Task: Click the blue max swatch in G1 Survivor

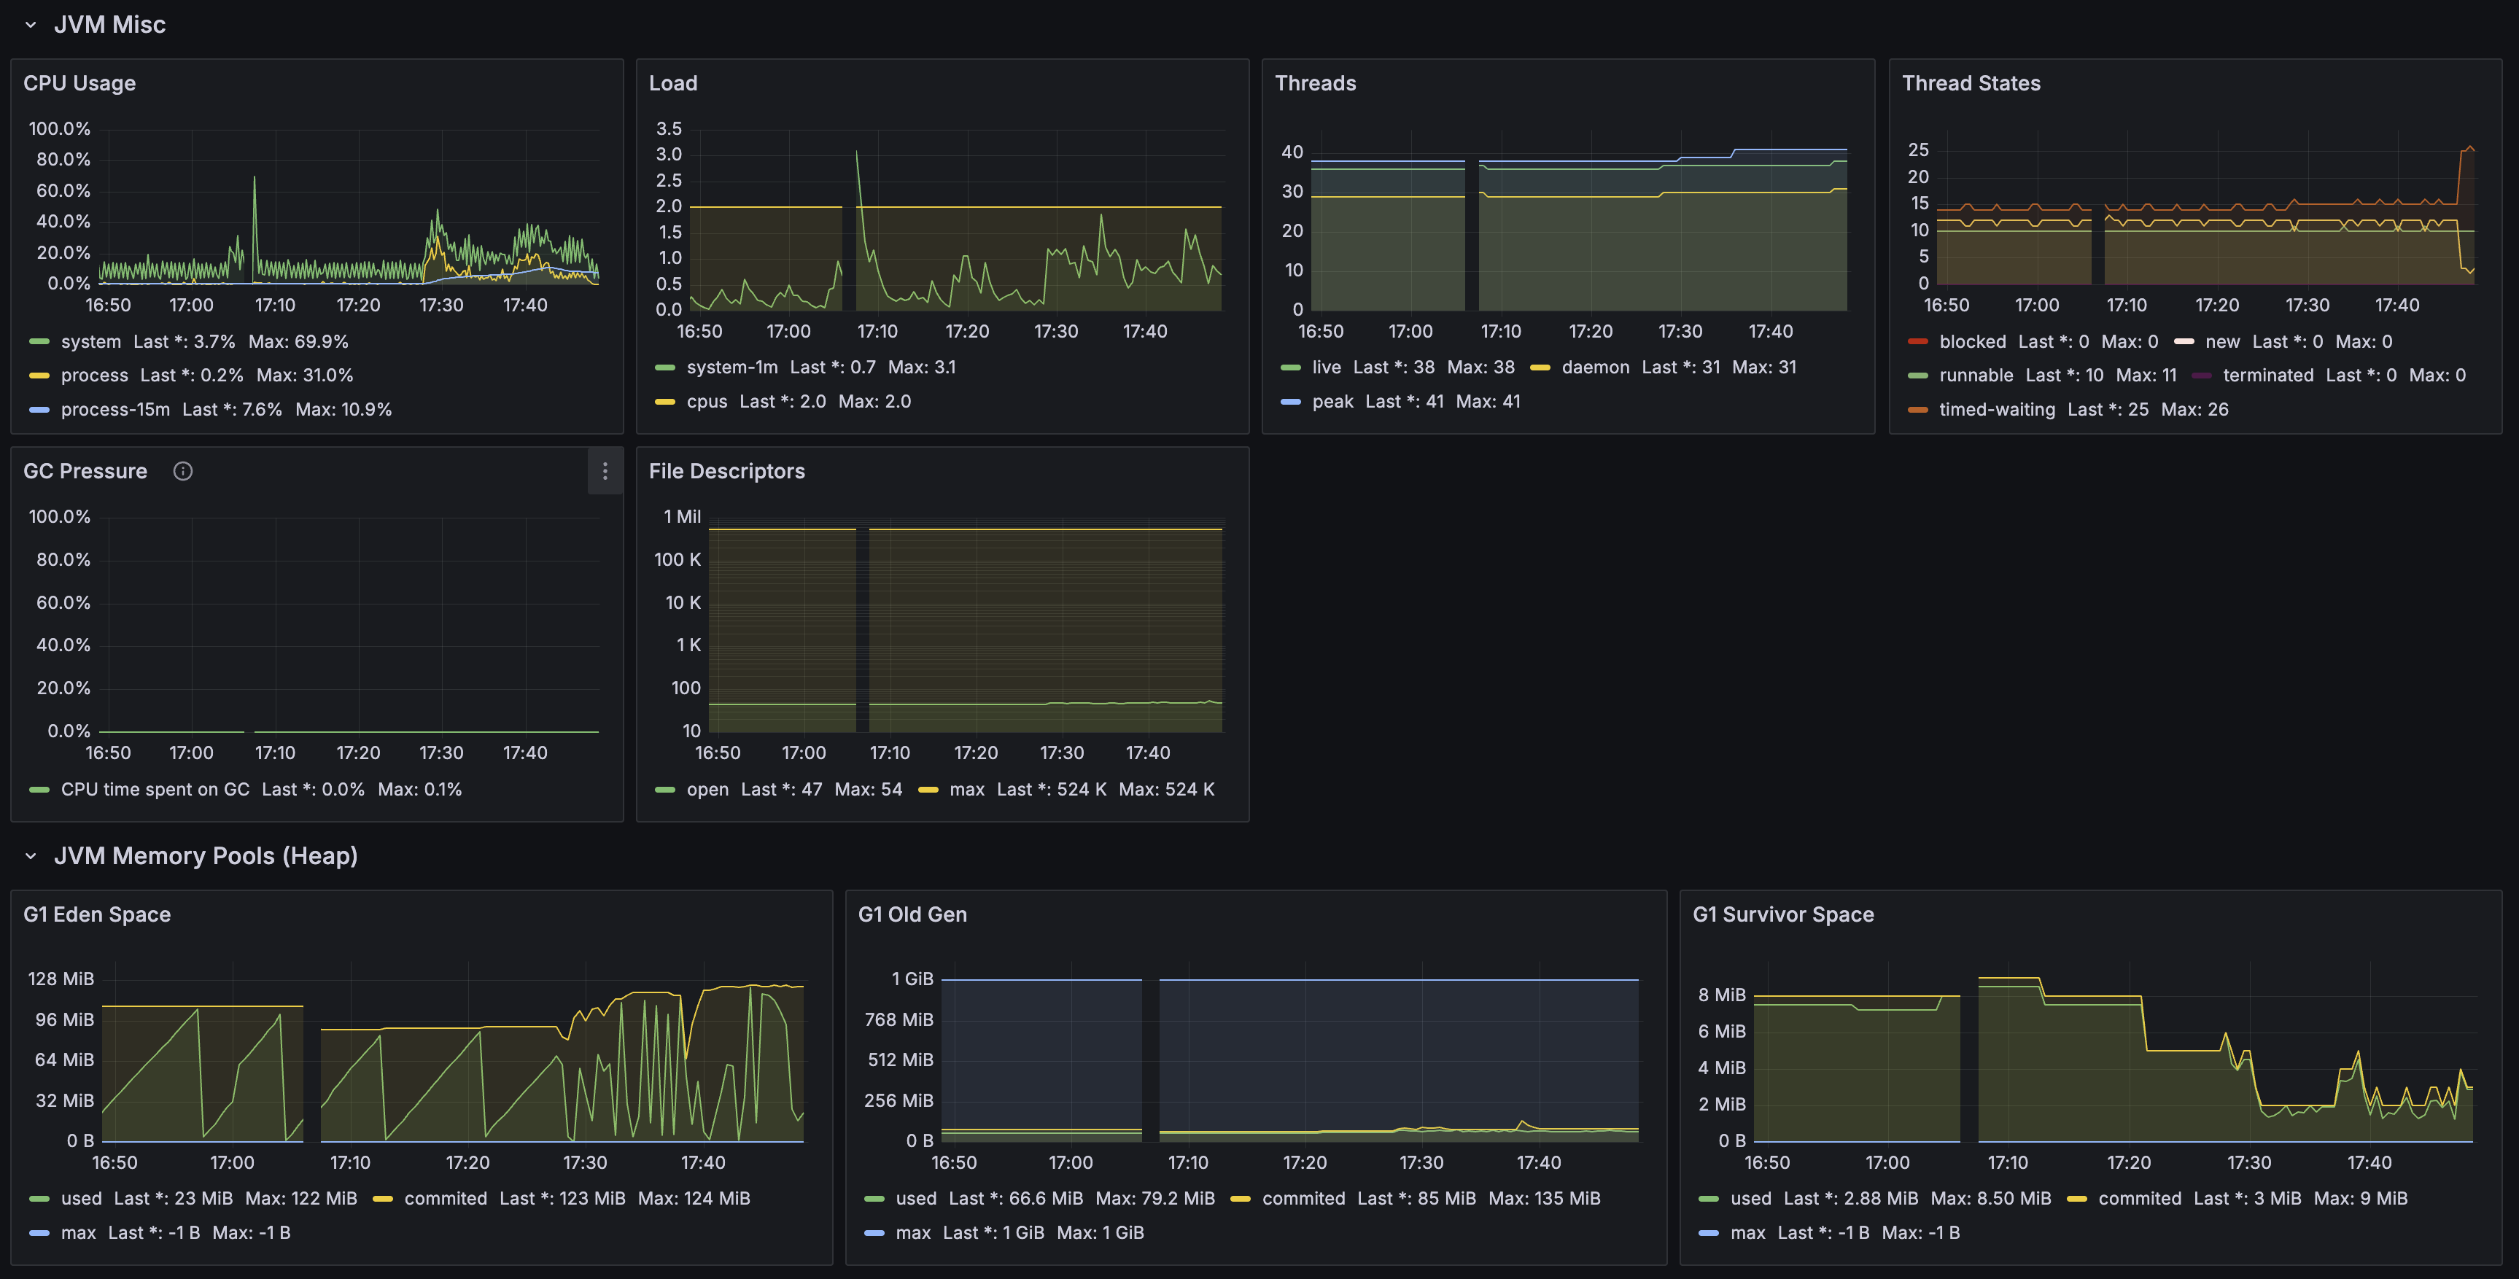Action: [1708, 1233]
